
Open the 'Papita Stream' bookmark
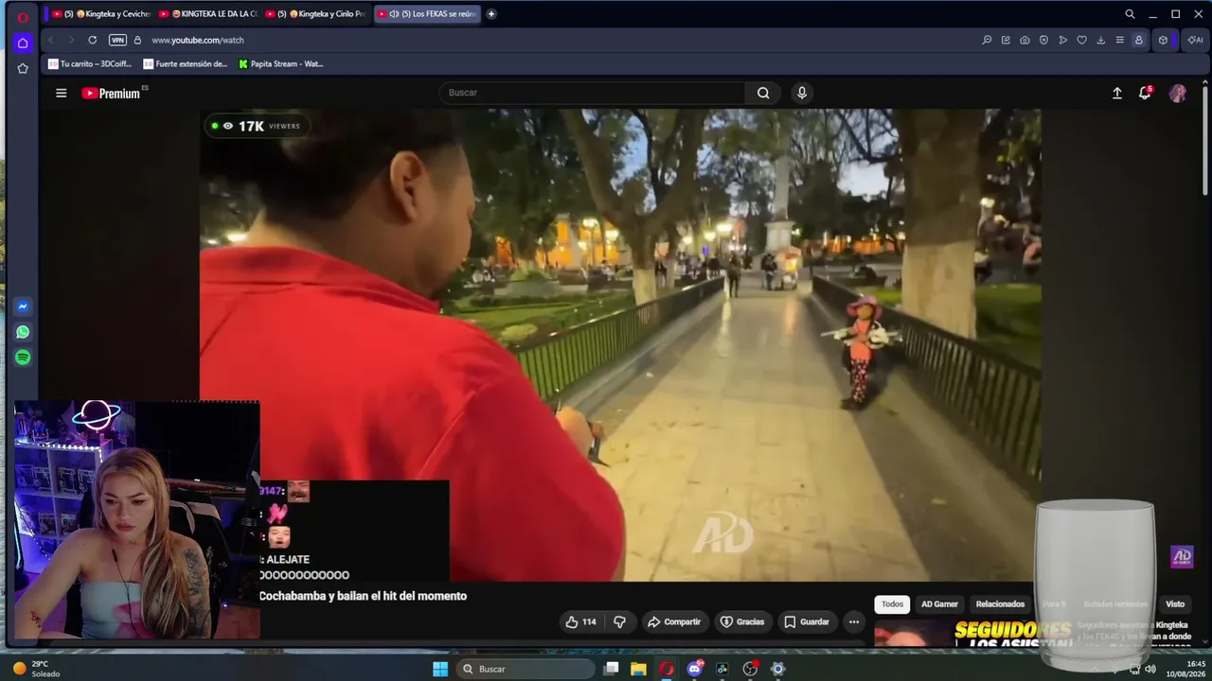click(x=281, y=64)
